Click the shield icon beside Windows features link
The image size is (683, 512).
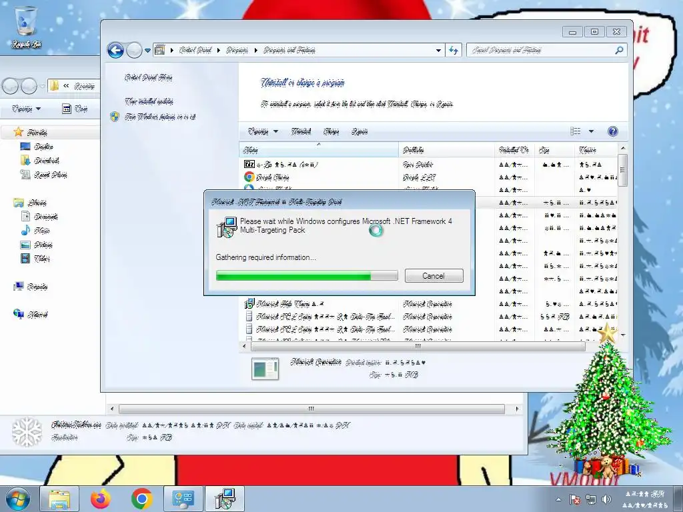115,117
